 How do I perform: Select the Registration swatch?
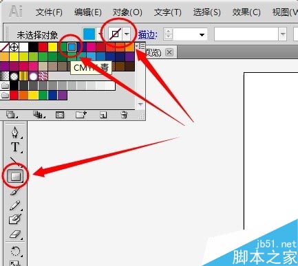point(14,47)
